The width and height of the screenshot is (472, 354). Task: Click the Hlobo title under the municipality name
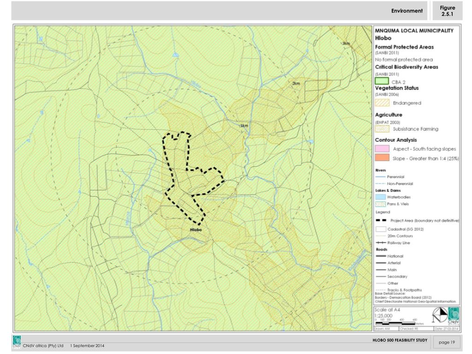[x=383, y=38]
